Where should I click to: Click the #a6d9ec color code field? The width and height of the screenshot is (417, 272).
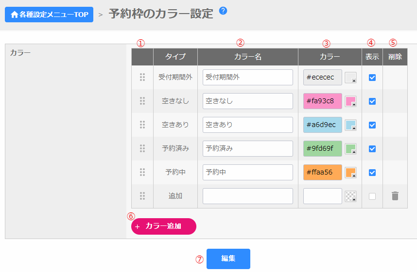pos(323,125)
